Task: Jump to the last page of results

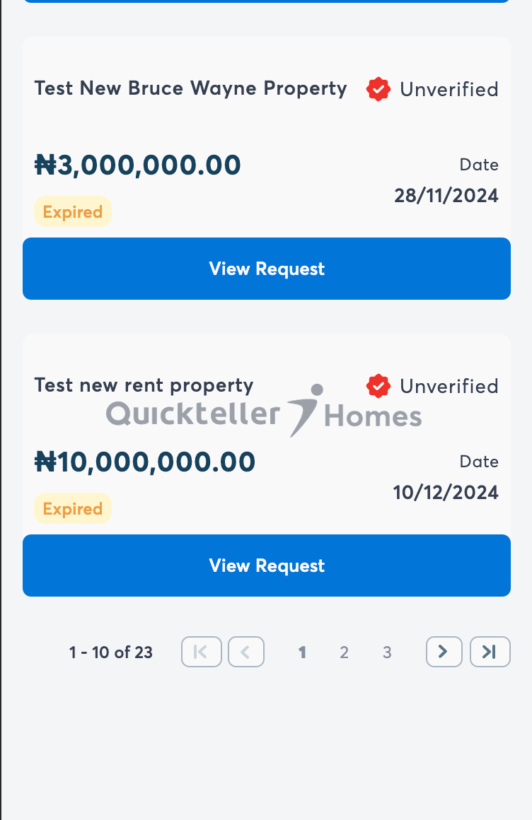Action: (x=490, y=652)
